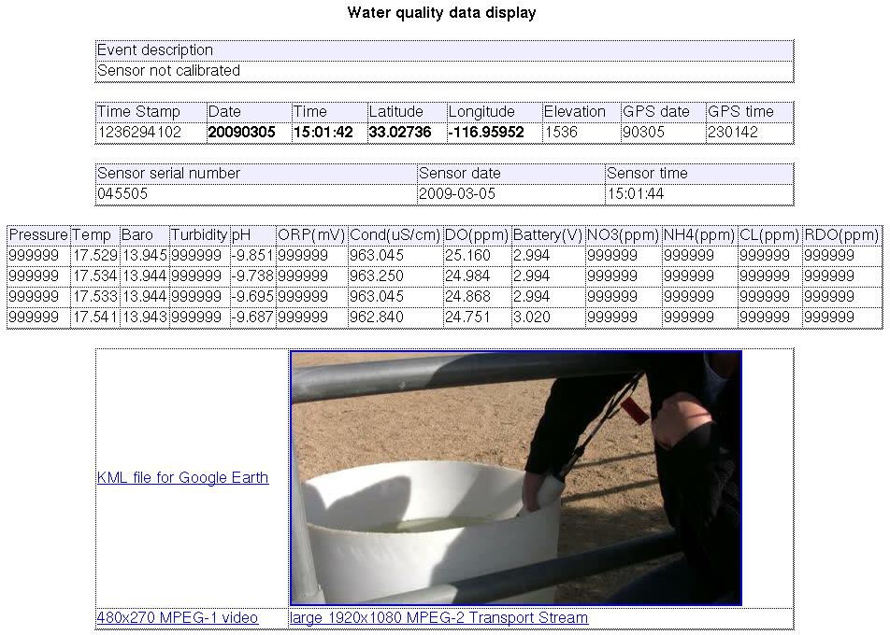Click the 'Event description' header cell
Image resolution: width=890 pixels, height=635 pixels.
click(444, 49)
